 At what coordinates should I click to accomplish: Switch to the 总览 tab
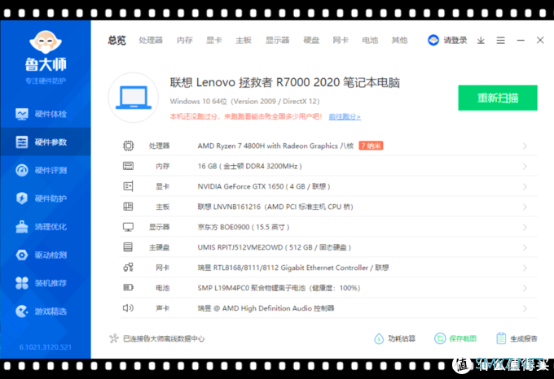[117, 40]
